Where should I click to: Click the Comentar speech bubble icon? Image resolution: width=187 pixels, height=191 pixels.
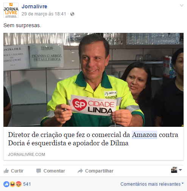tap(39, 171)
